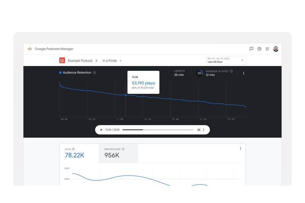Screen dimensions: 305x203
Task: Click the 32:30 time axis label
Action: click(231, 119)
